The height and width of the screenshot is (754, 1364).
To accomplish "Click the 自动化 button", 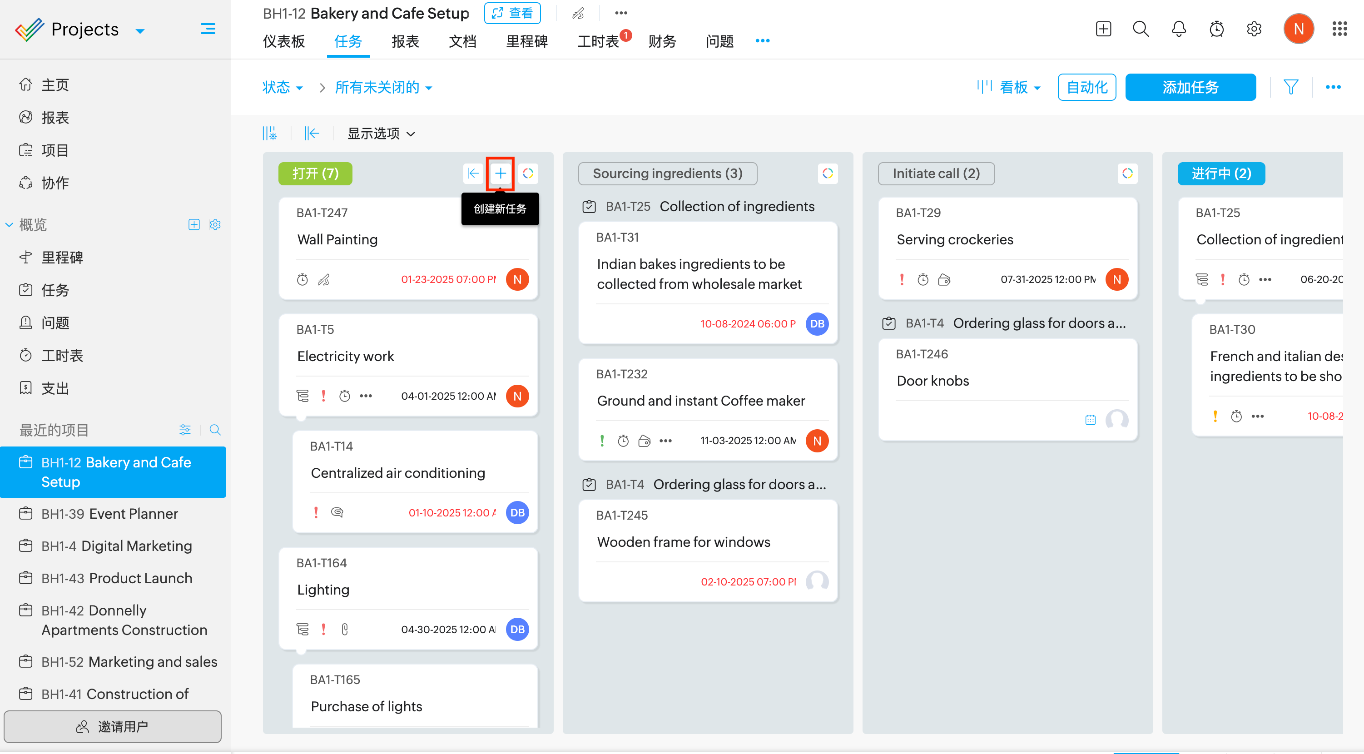I will 1086,87.
